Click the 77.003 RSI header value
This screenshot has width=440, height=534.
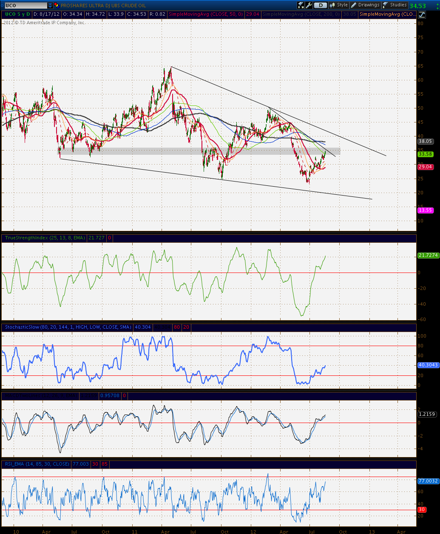[81, 464]
